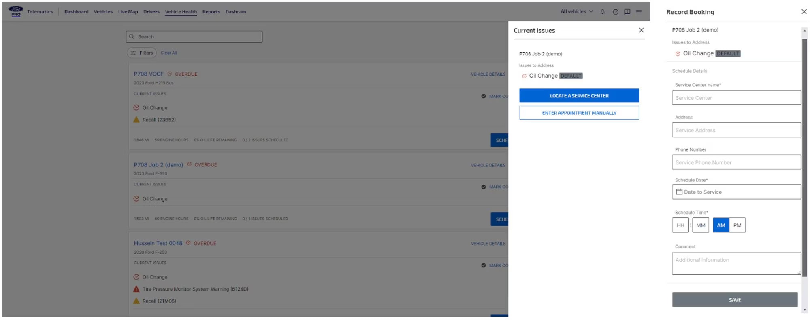Open P708 Job 2 (demo) vehicle link

tap(158, 165)
